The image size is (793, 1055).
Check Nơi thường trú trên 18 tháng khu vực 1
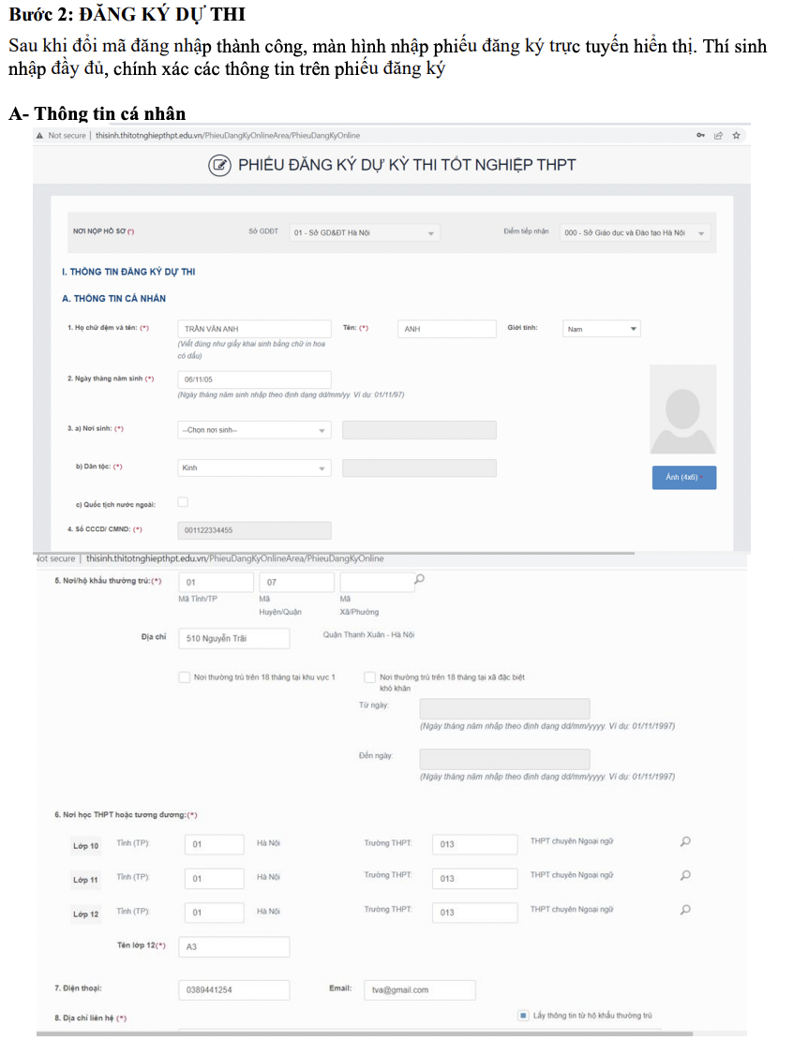[185, 676]
